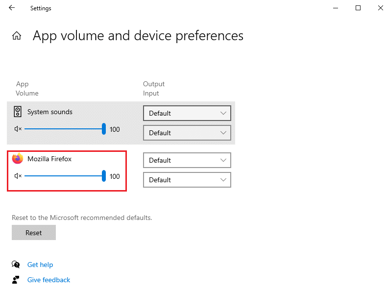Click the Give feedback person icon
Screen dimensions: 387x291
click(x=16, y=280)
